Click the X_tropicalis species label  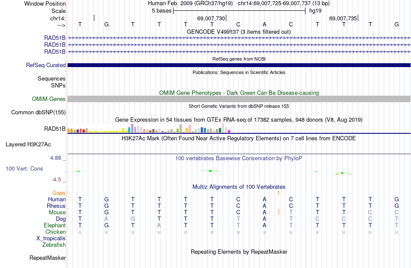click(x=51, y=239)
